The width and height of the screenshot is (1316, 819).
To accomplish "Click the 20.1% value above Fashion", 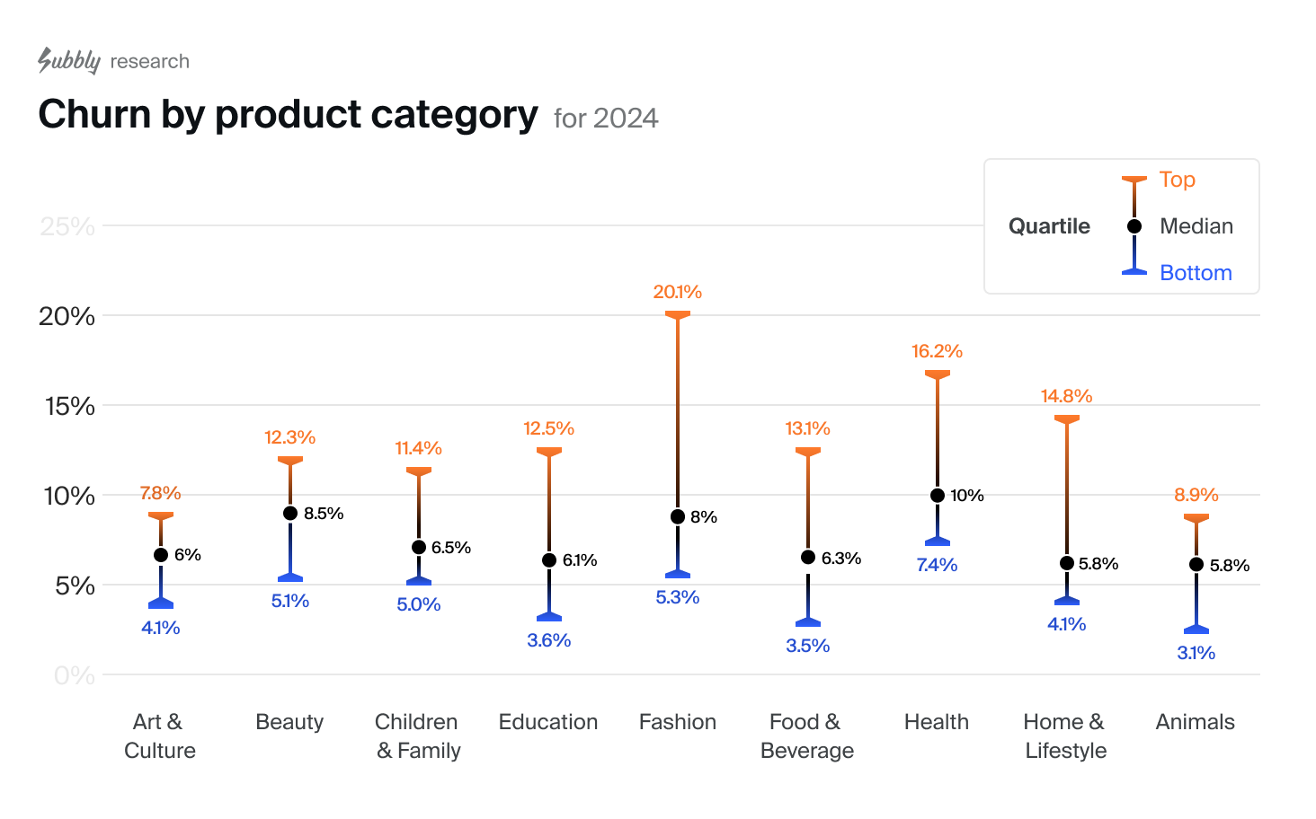I will [678, 292].
